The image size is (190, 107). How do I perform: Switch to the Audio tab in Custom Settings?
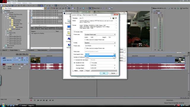(82, 71)
